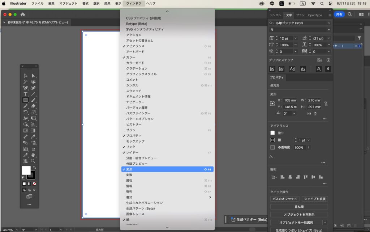Select the Rotate tool

click(x=26, y=112)
